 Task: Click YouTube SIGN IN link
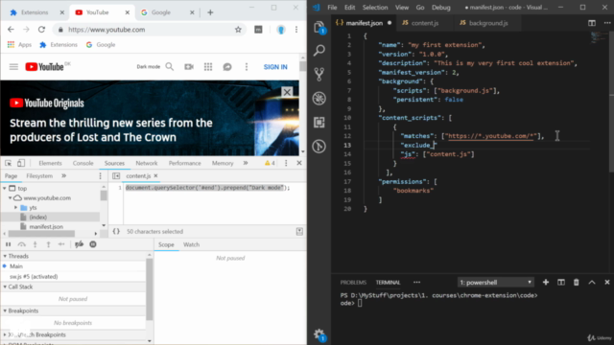click(275, 67)
